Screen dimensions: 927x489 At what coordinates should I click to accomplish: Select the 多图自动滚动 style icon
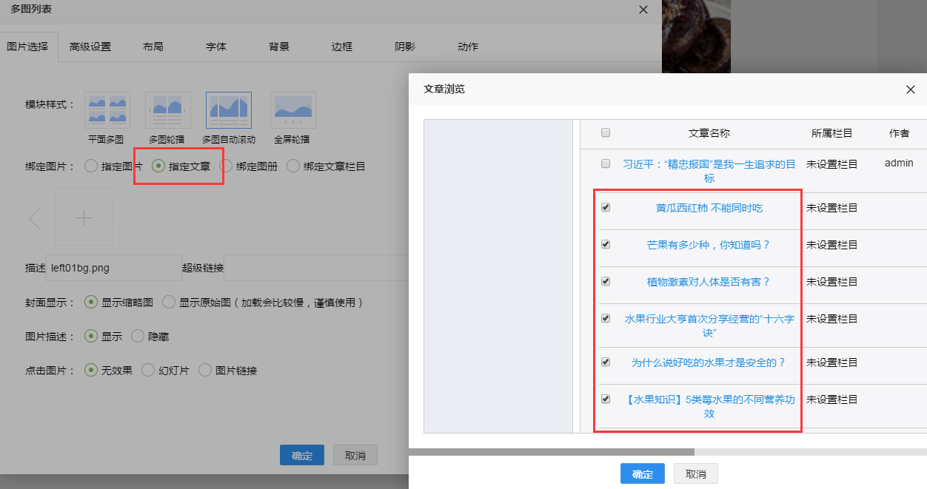(228, 111)
